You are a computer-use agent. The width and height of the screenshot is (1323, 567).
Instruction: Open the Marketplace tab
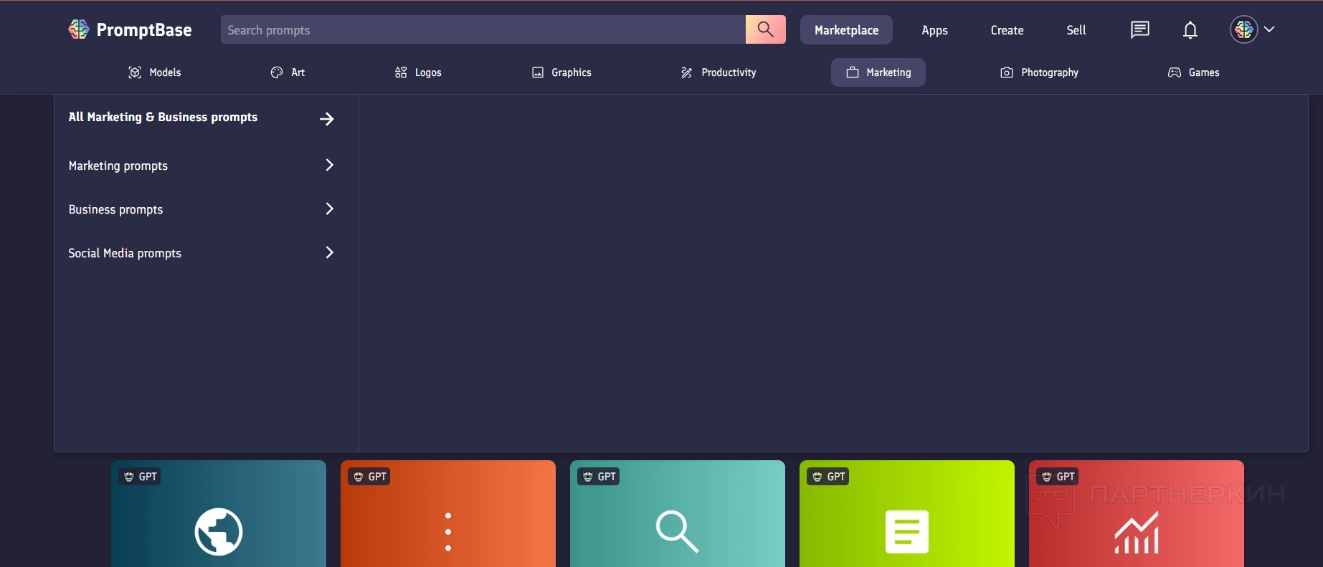(x=846, y=30)
